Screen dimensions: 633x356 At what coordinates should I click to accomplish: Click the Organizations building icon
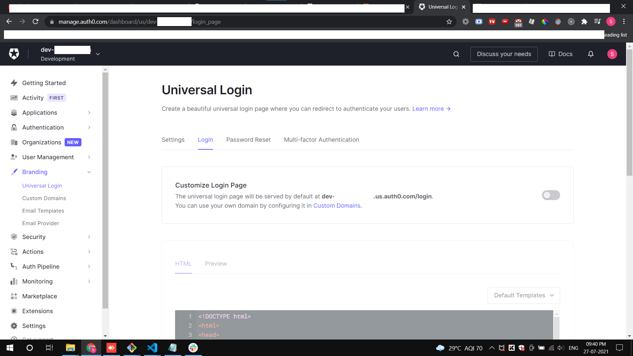pyautogui.click(x=14, y=142)
